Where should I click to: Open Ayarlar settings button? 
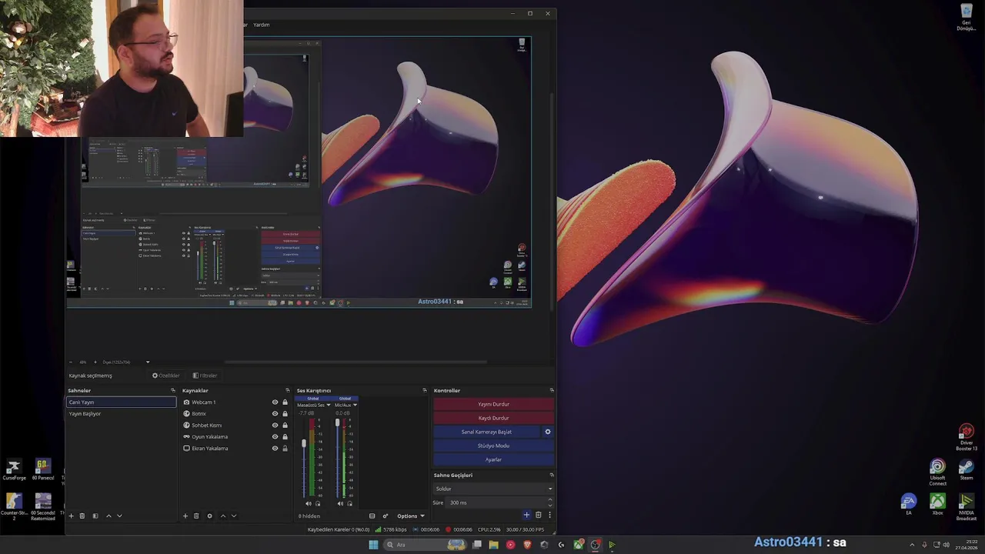pyautogui.click(x=493, y=459)
